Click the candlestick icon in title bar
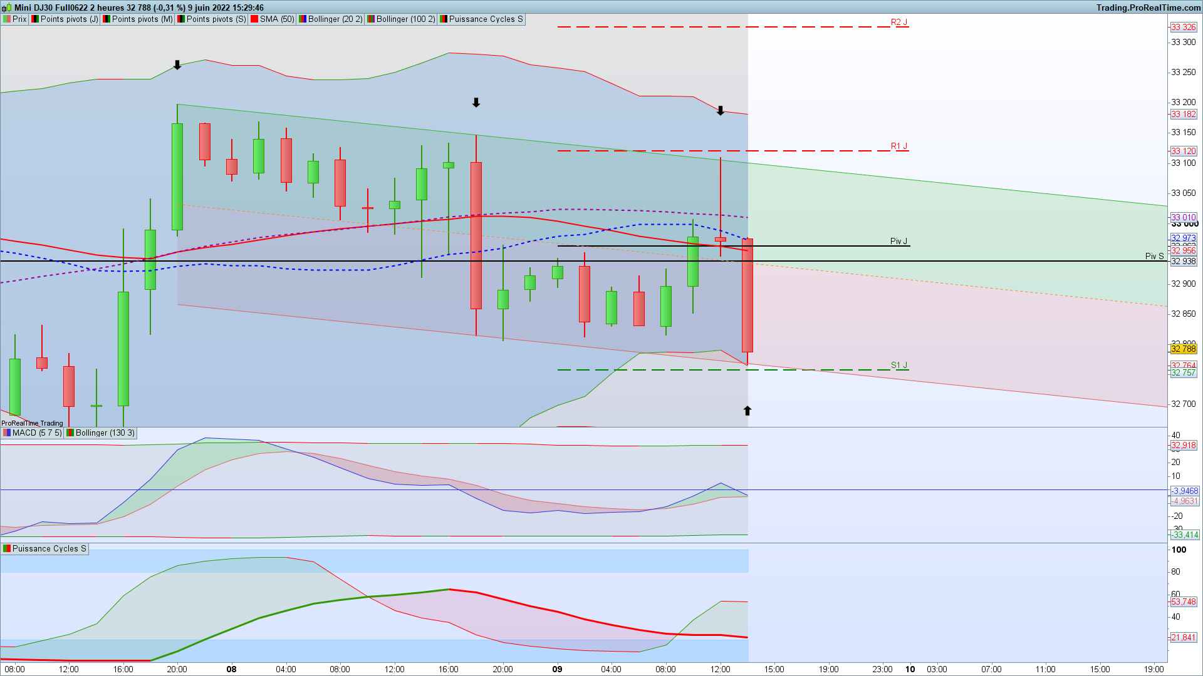Screen dimensions: 1203x676 pos(7,8)
